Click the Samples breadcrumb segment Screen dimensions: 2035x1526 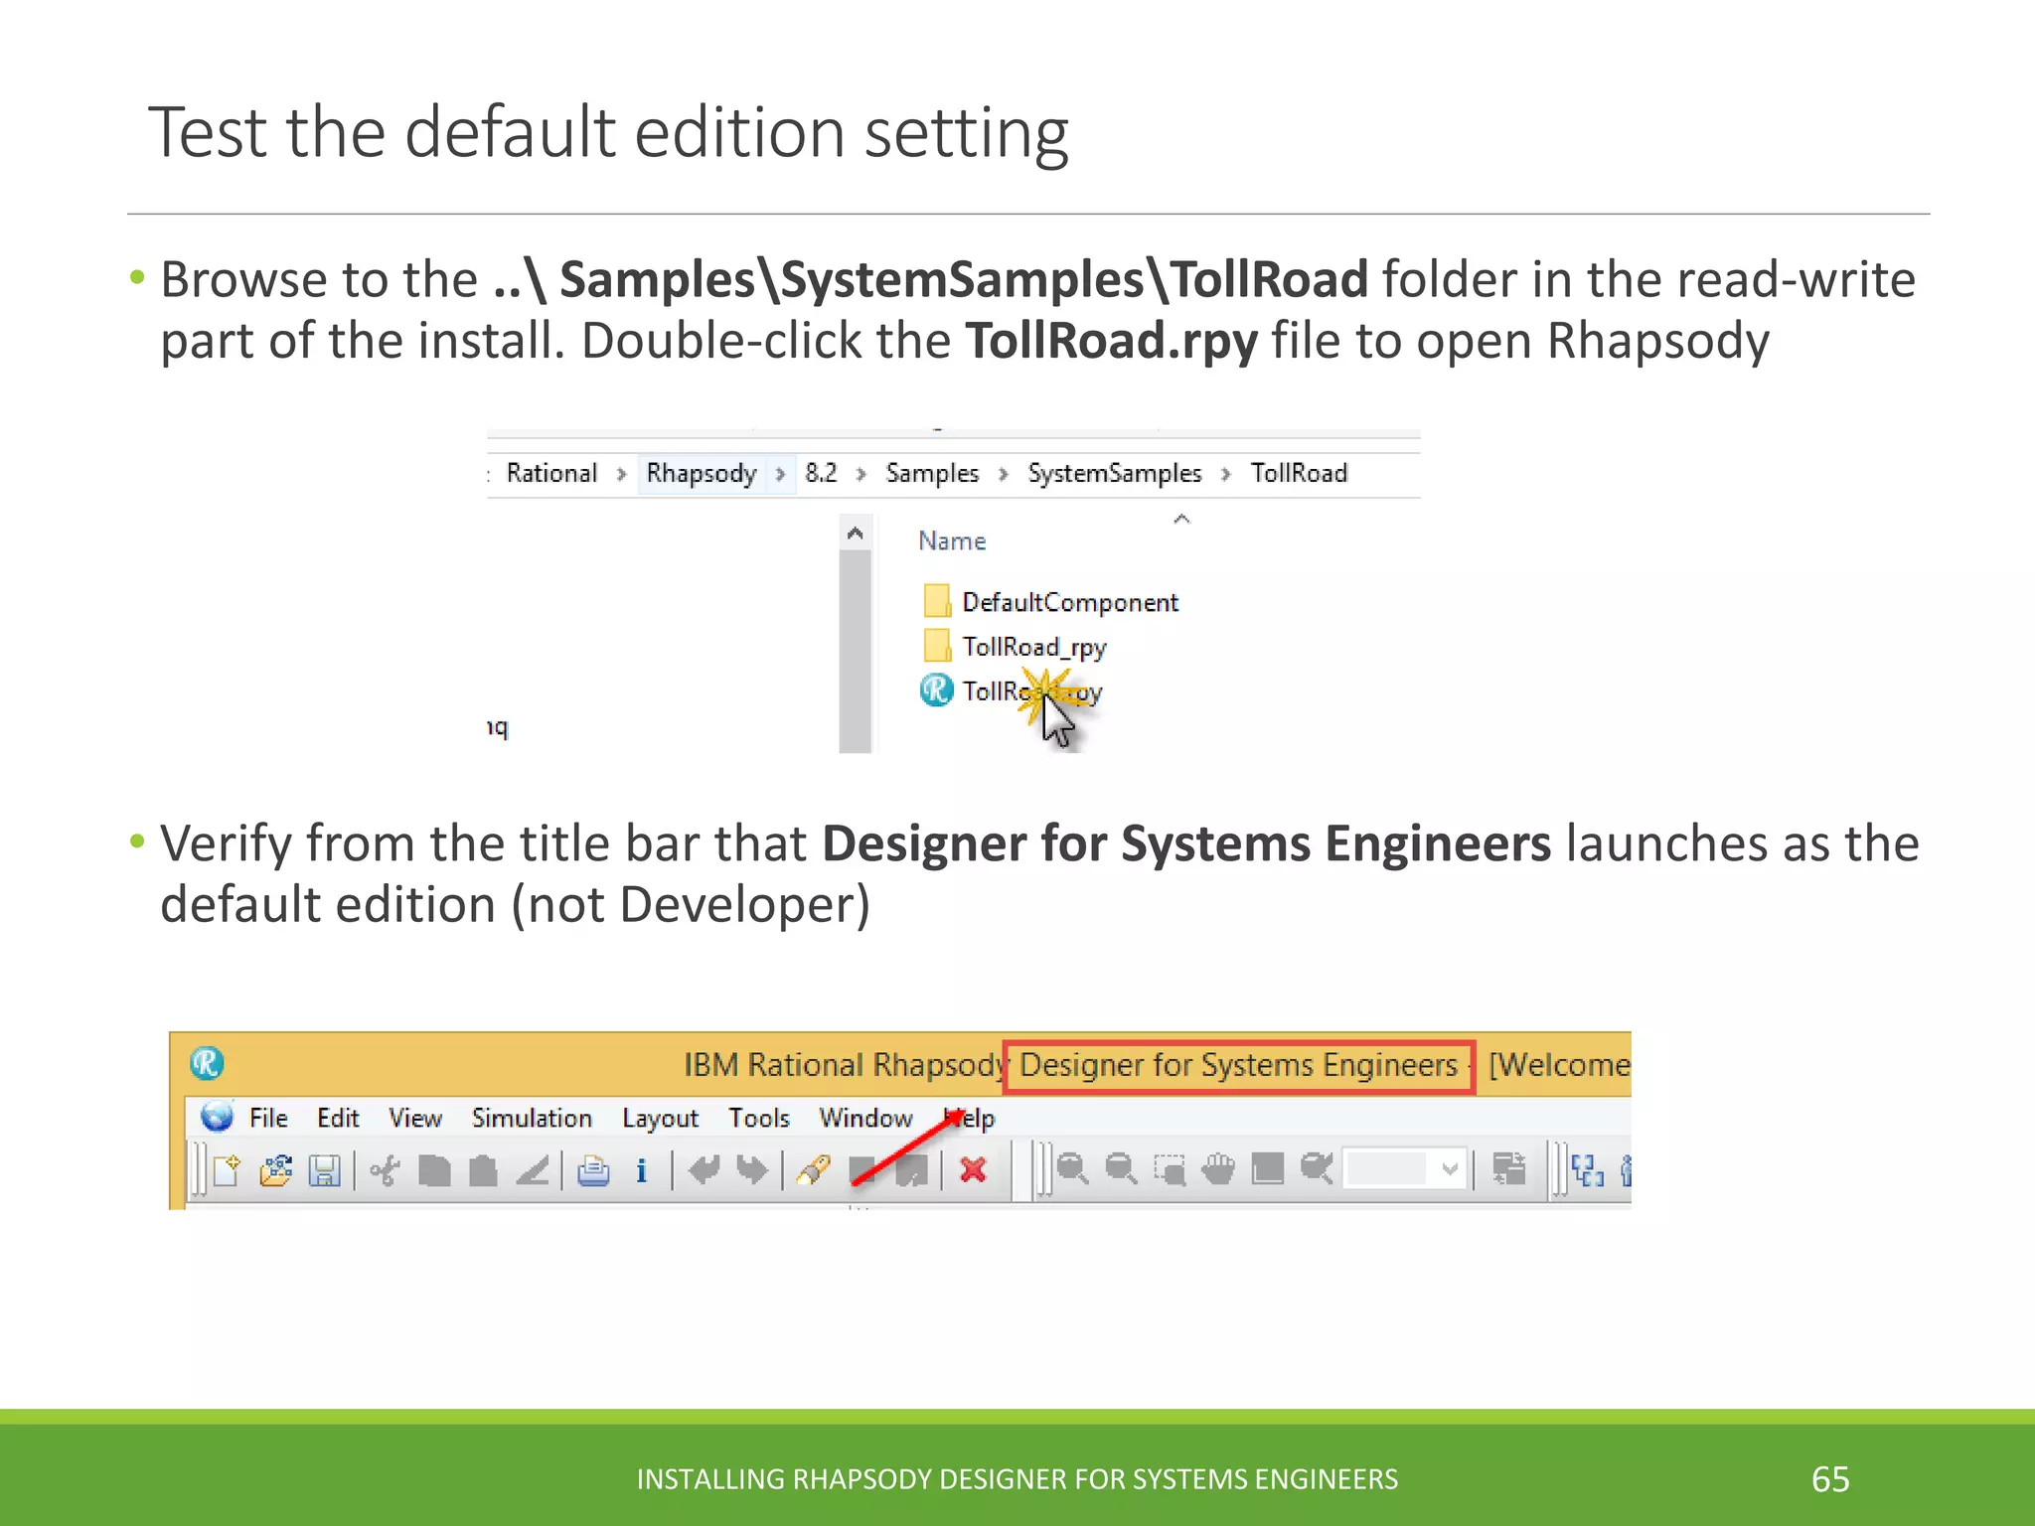(932, 474)
